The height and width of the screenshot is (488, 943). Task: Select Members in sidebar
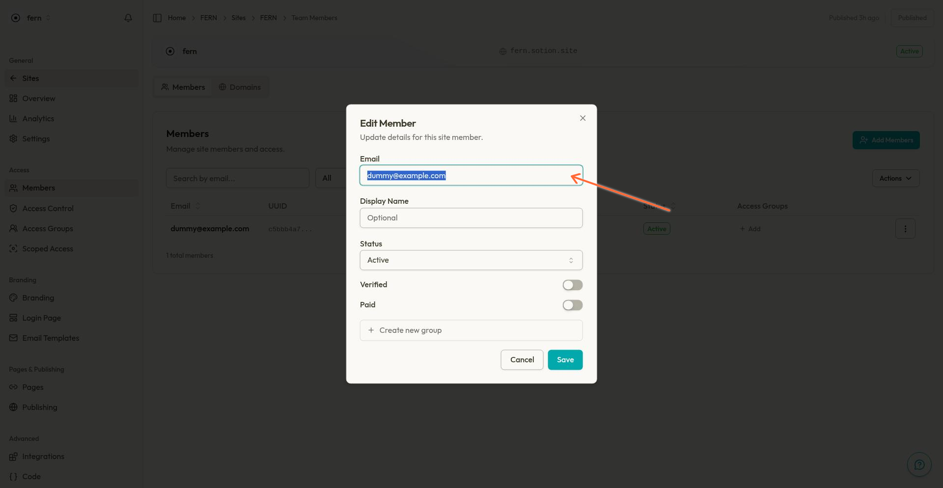72,188
